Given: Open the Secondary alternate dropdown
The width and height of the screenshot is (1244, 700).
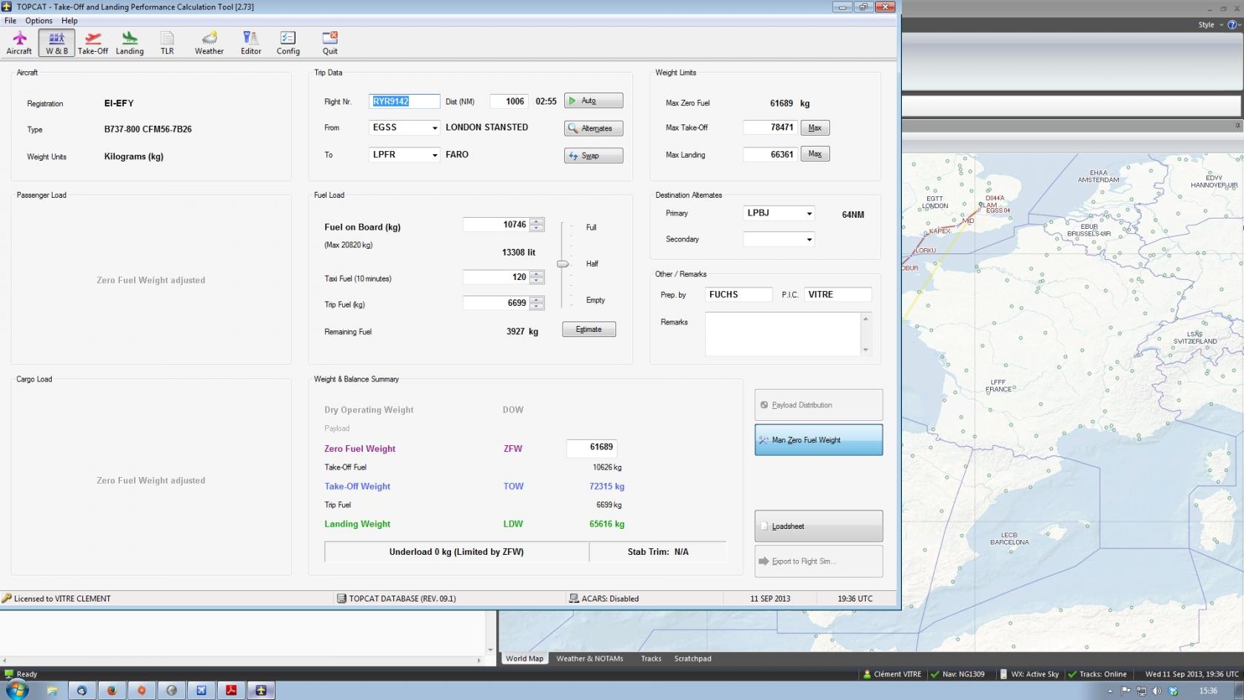Looking at the screenshot, I should click(x=809, y=239).
